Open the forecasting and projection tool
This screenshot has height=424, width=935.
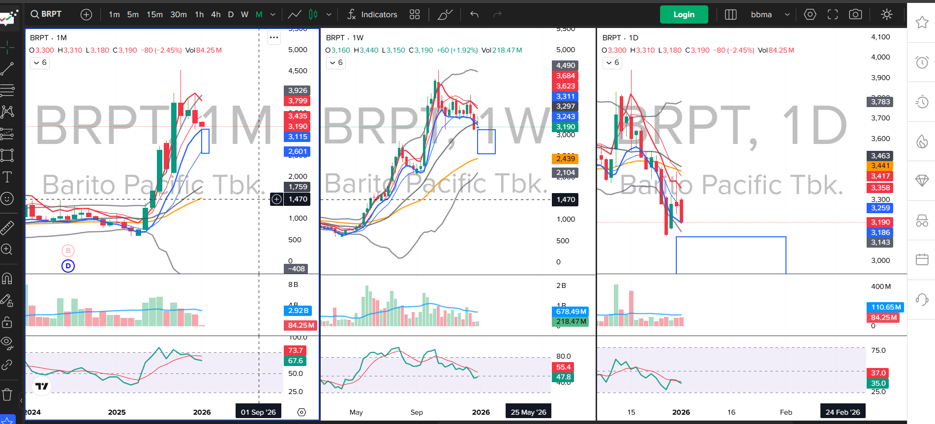coord(7,134)
